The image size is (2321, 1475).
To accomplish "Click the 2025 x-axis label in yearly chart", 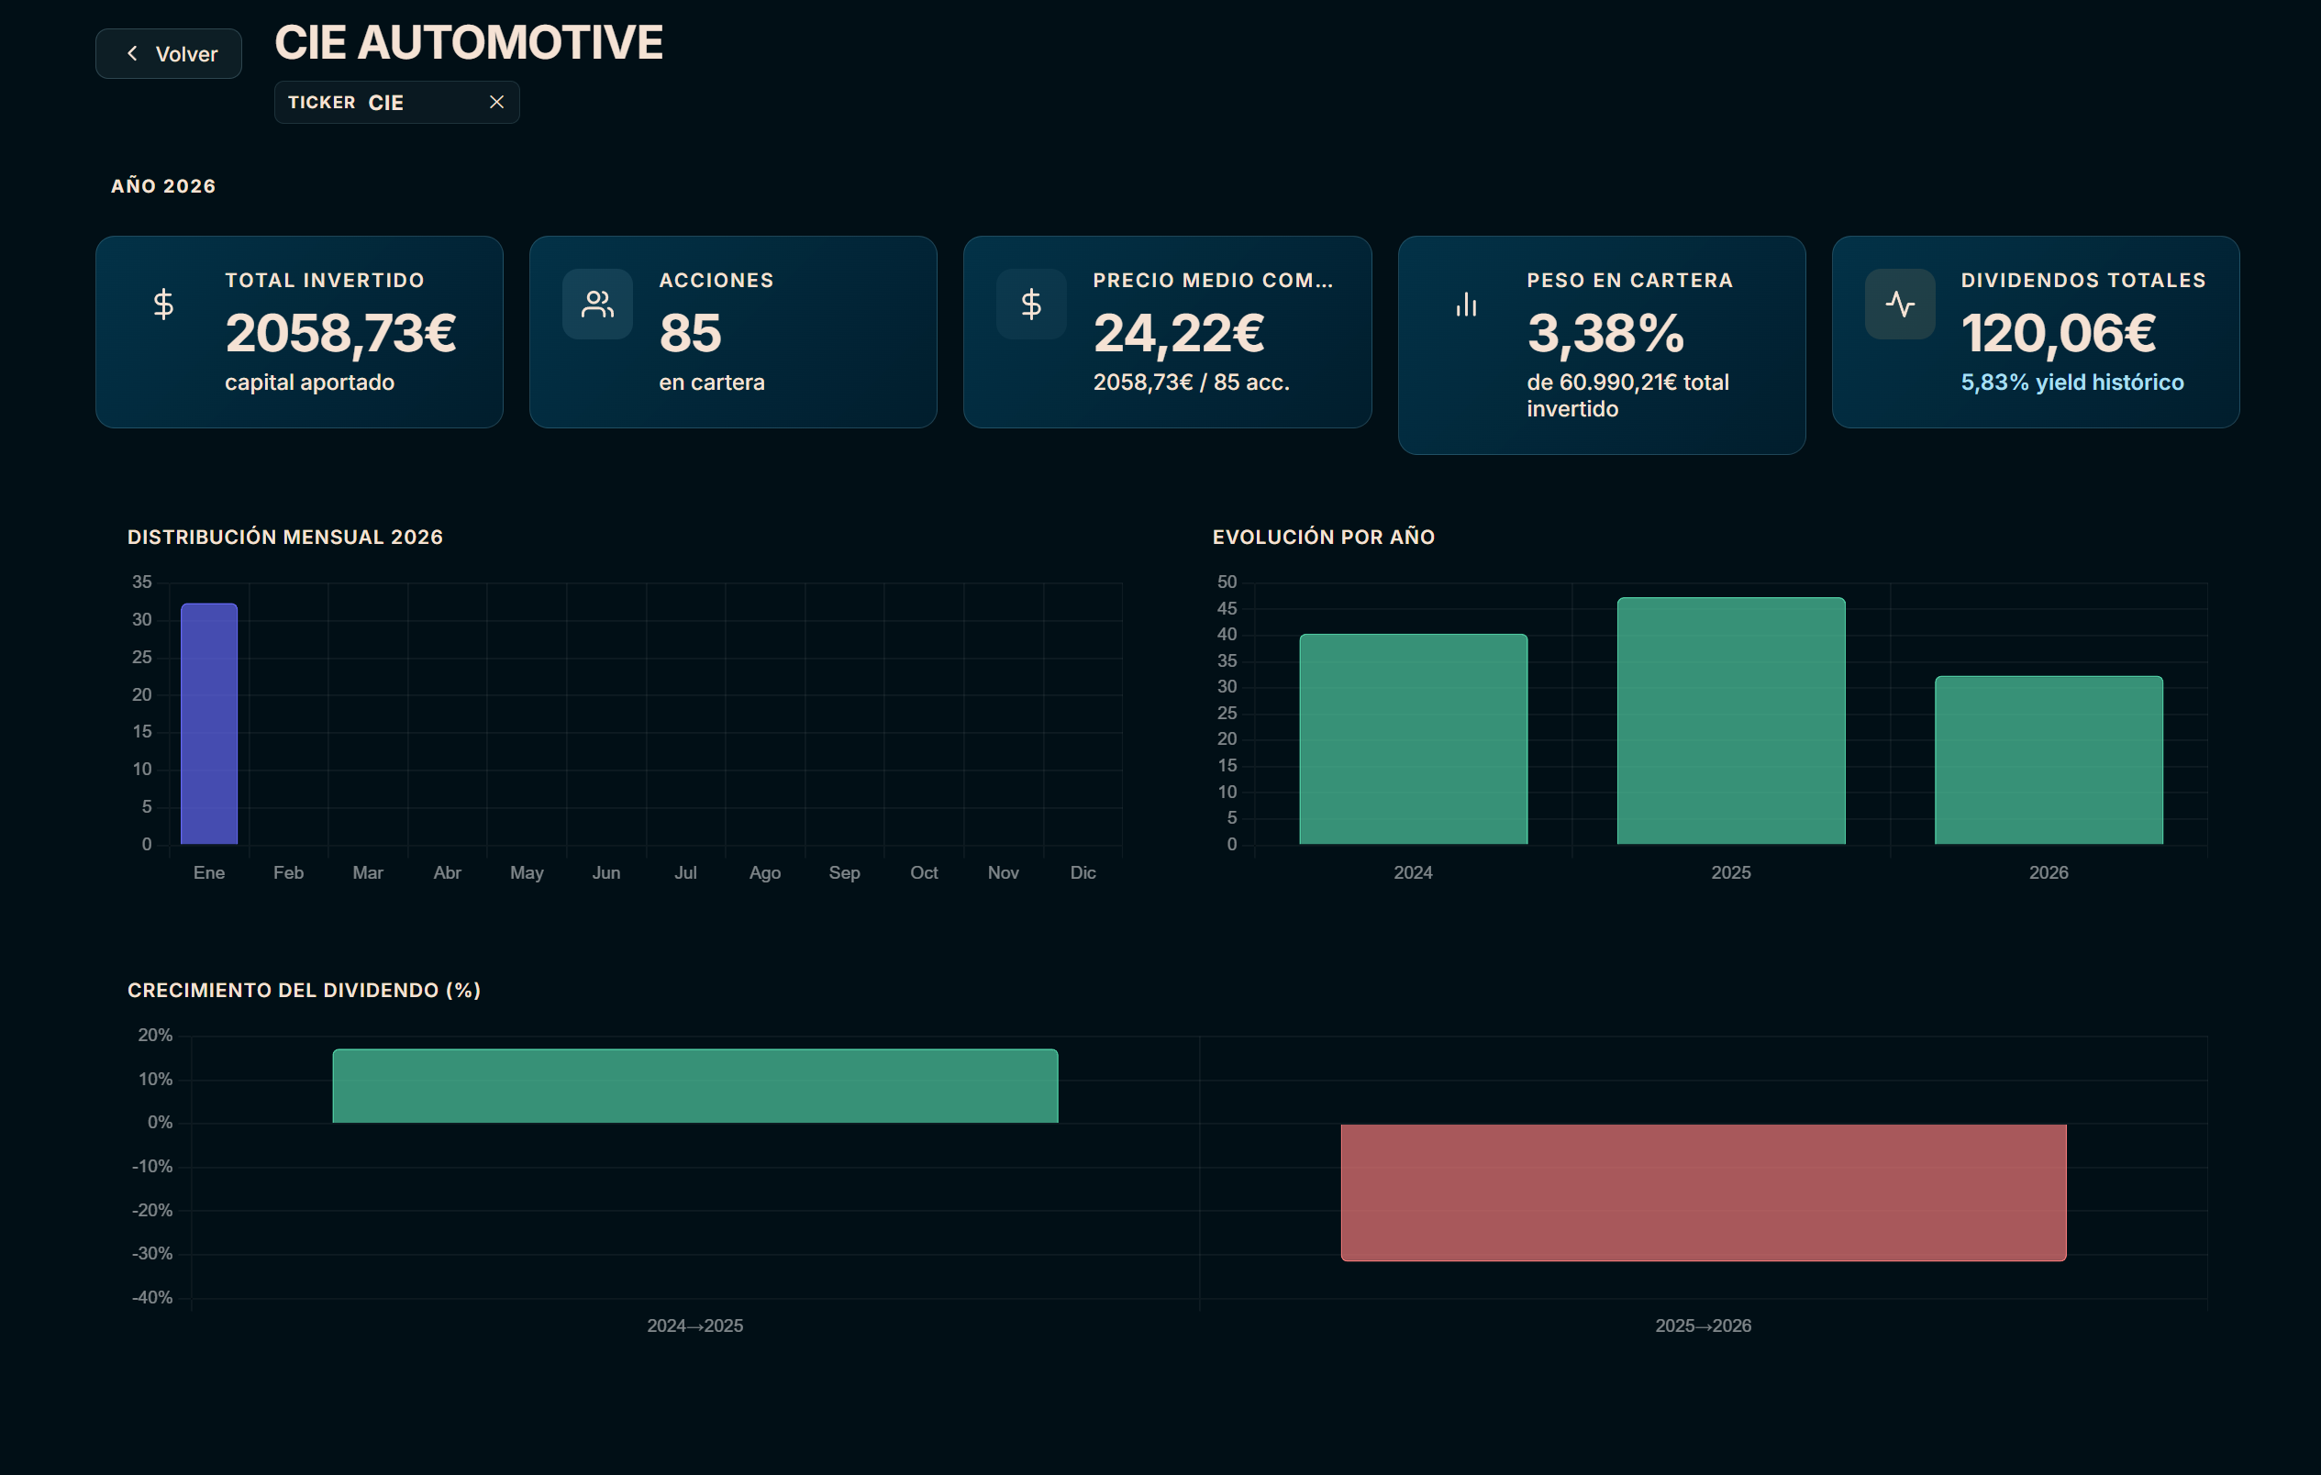I will coord(1731,872).
